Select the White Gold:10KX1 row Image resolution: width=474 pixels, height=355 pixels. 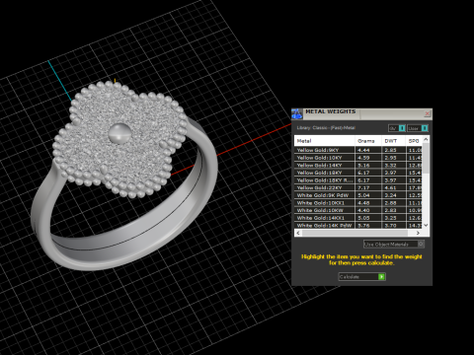358,203
